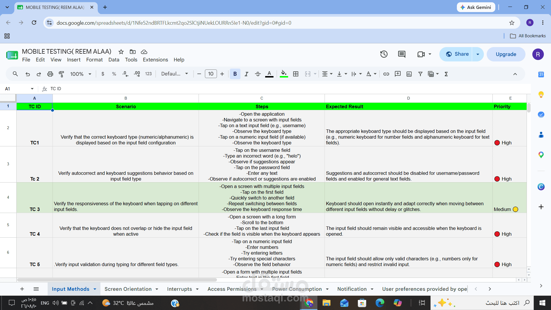Collapse the toolbar with chevron up
551x310 pixels.
click(515, 74)
